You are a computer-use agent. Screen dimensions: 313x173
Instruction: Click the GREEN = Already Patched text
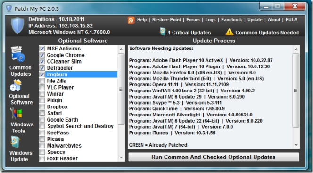[158, 145]
